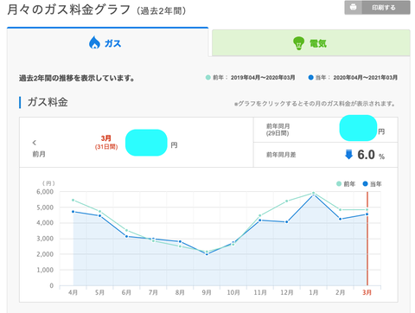Click the 前年同月 (29日間) label
415x313 pixels.
click(x=278, y=130)
